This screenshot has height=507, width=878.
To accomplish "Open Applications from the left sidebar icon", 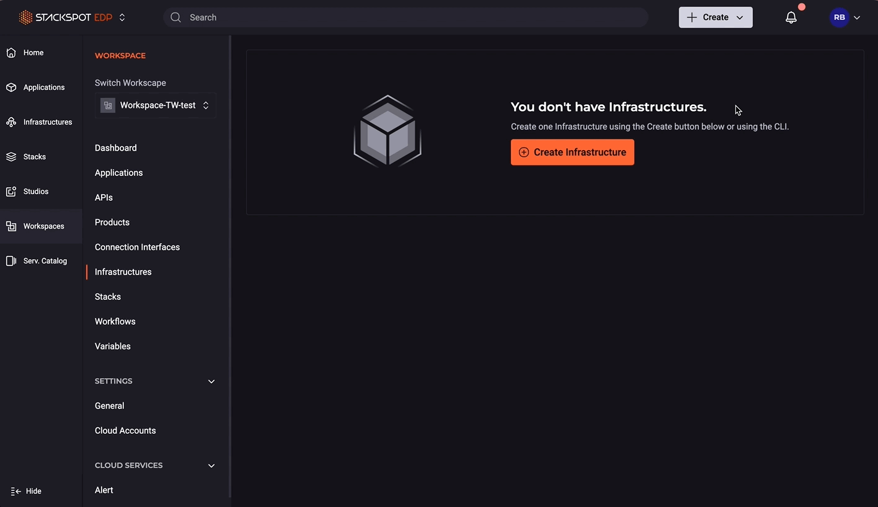I will [x=11, y=87].
